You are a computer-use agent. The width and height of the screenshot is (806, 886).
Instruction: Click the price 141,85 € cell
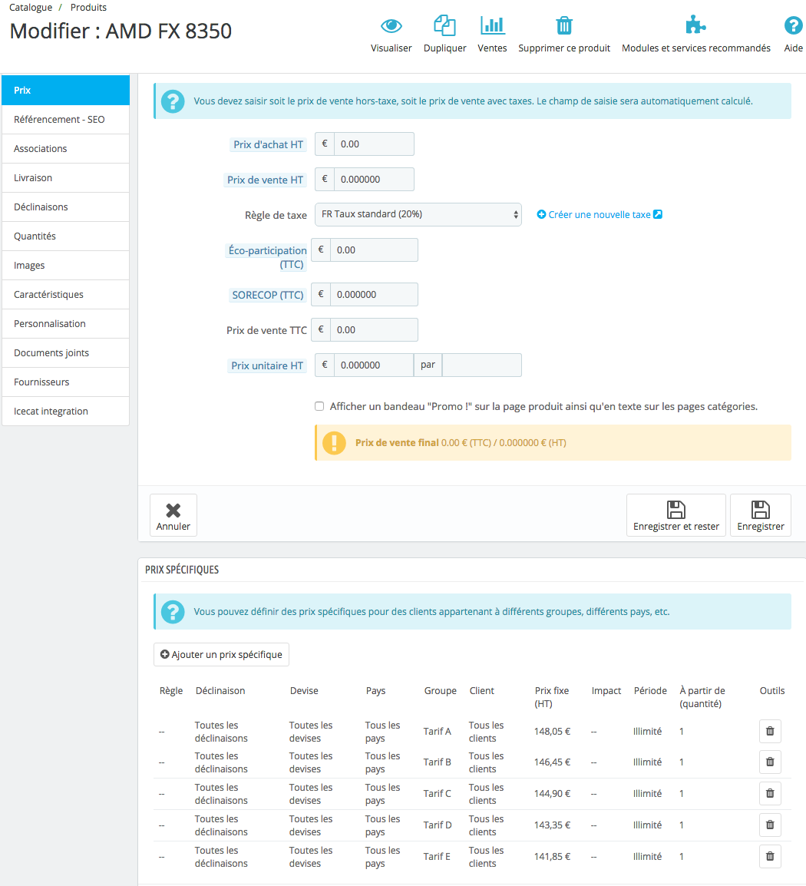[x=552, y=857]
